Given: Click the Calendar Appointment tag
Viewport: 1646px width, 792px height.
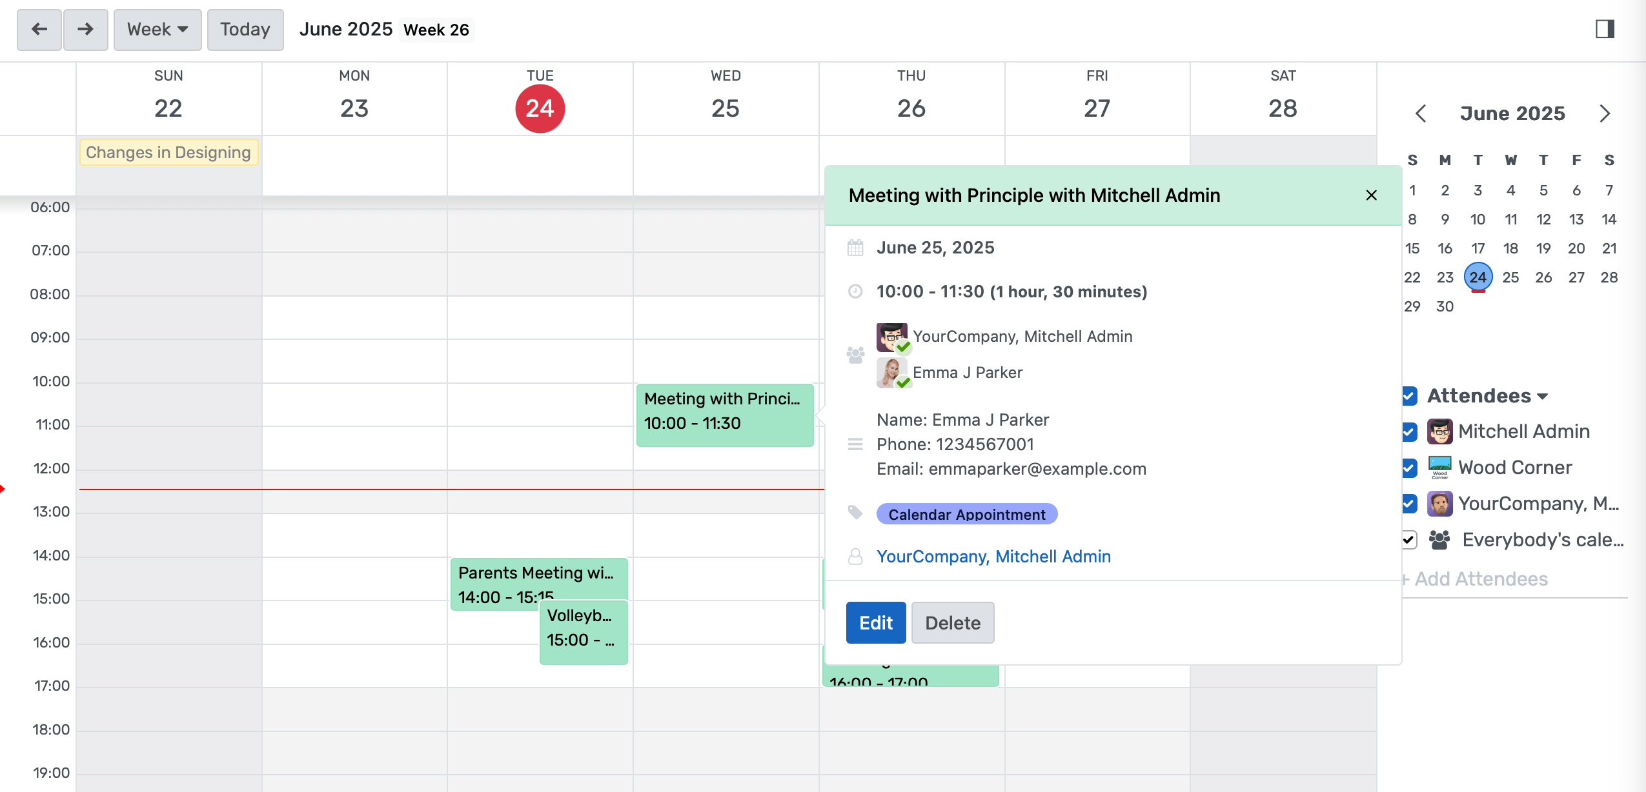Looking at the screenshot, I should (x=966, y=514).
